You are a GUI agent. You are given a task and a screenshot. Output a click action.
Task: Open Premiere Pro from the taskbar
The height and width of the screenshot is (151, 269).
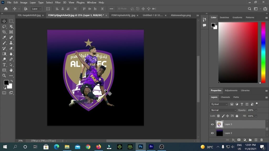(151, 147)
